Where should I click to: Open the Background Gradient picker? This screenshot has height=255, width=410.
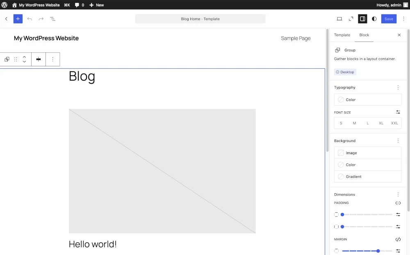coord(368,177)
